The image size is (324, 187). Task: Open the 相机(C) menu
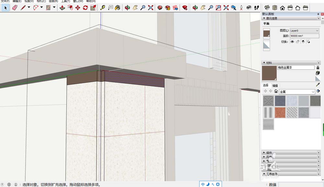41,1
